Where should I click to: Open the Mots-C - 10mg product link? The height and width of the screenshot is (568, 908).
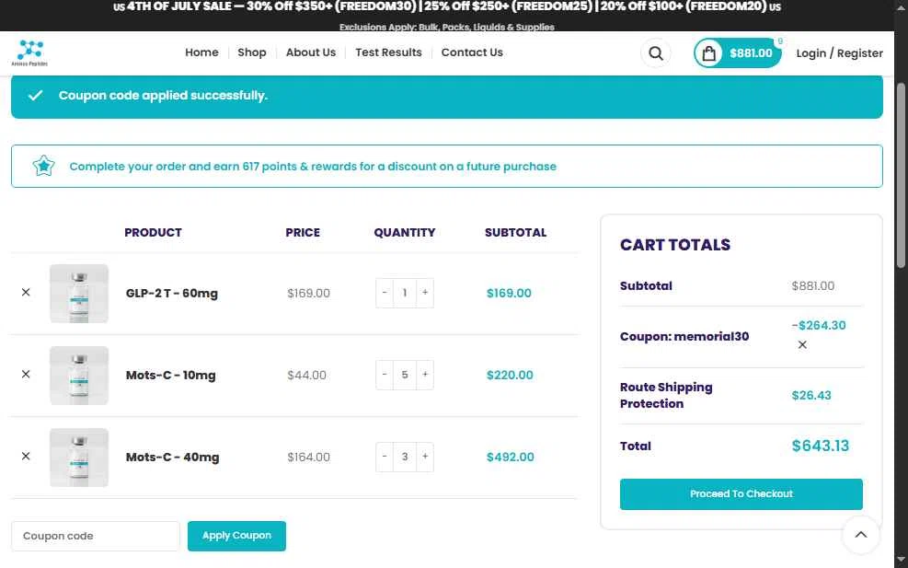[170, 375]
